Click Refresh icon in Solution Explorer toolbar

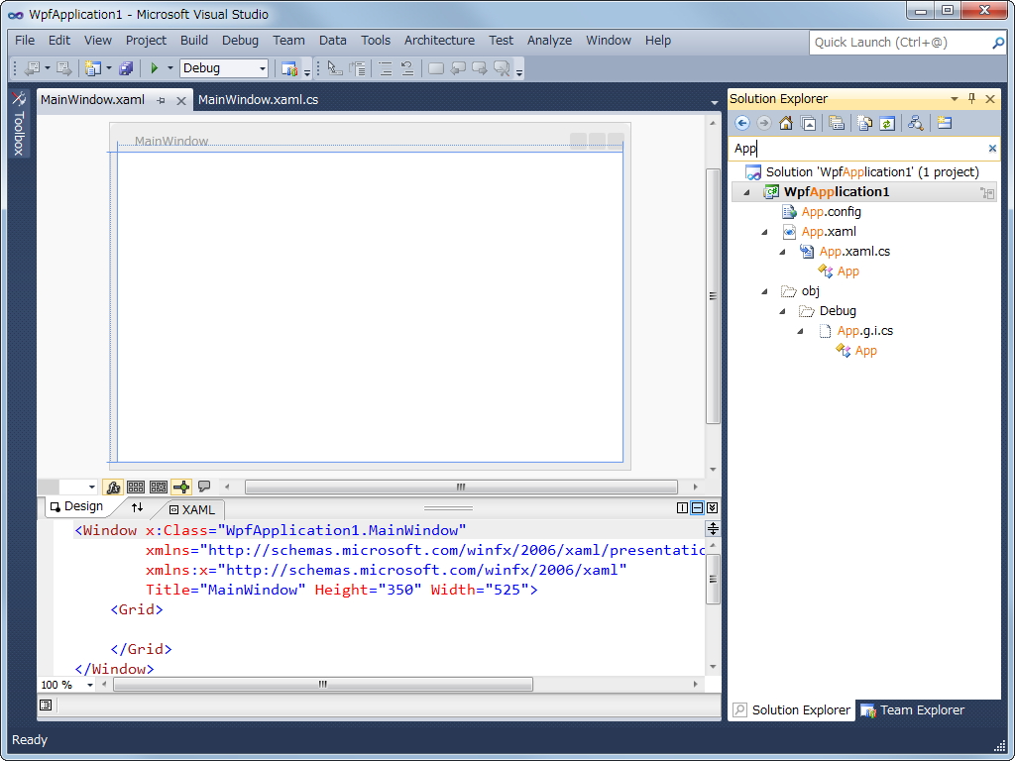point(887,123)
